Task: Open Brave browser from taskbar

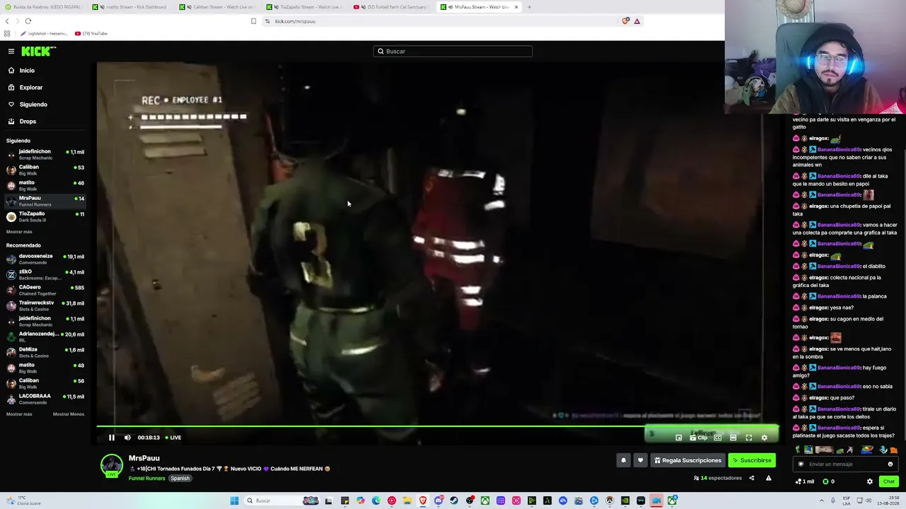Action: pyautogui.click(x=423, y=501)
